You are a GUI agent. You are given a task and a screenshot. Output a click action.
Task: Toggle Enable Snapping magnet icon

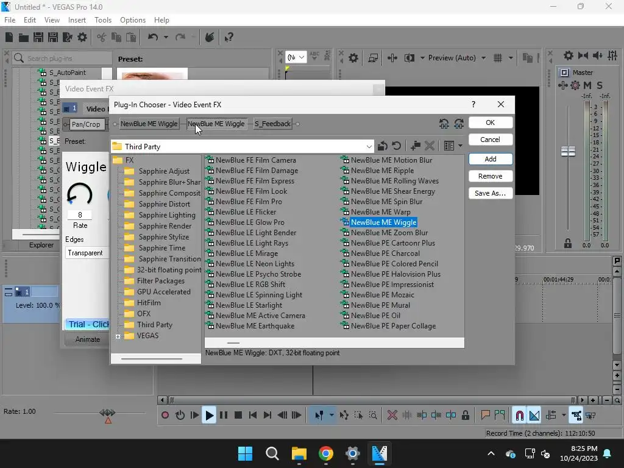(519, 416)
